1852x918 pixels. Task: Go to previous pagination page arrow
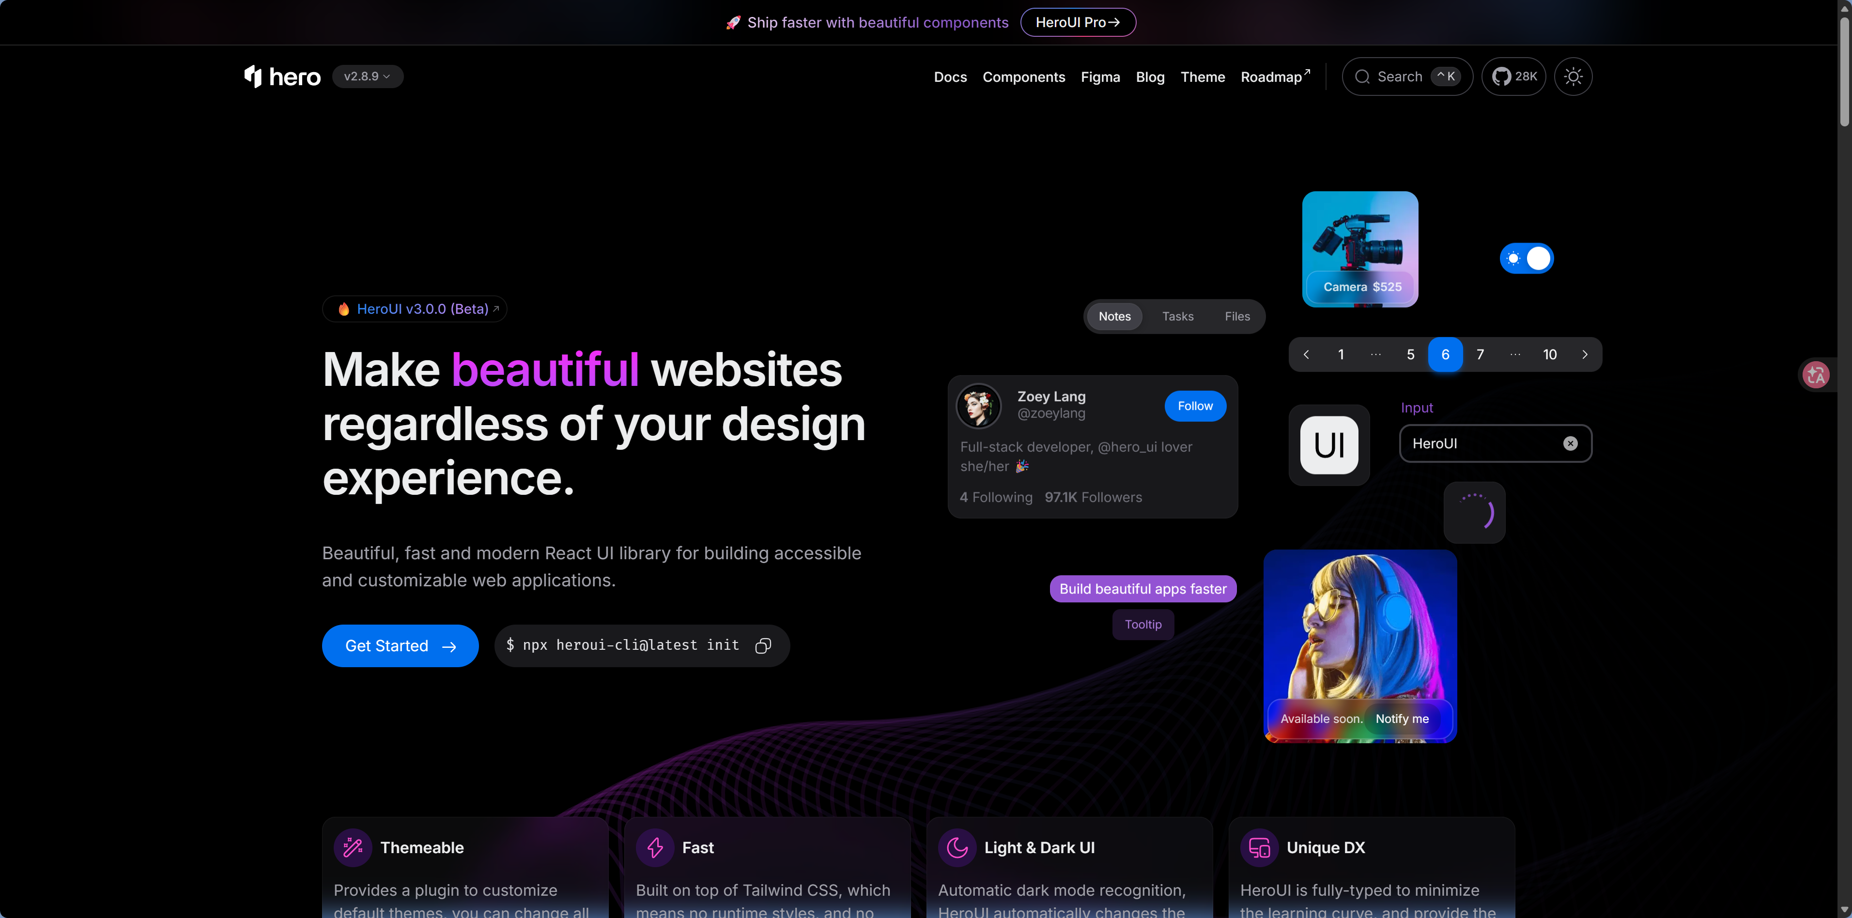pos(1306,354)
